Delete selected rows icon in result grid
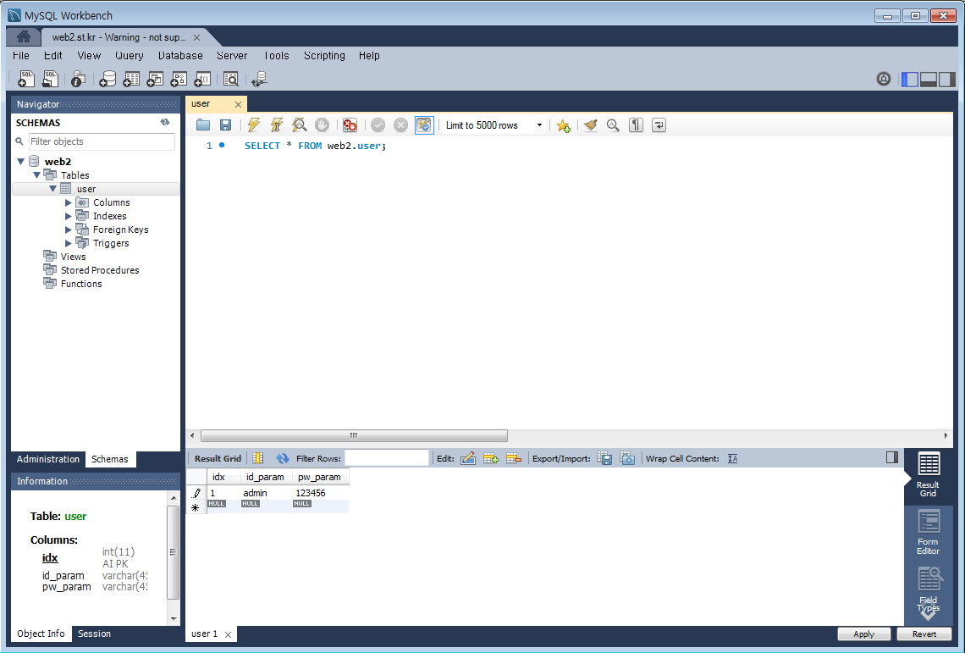Image resolution: width=965 pixels, height=653 pixels. coord(513,458)
